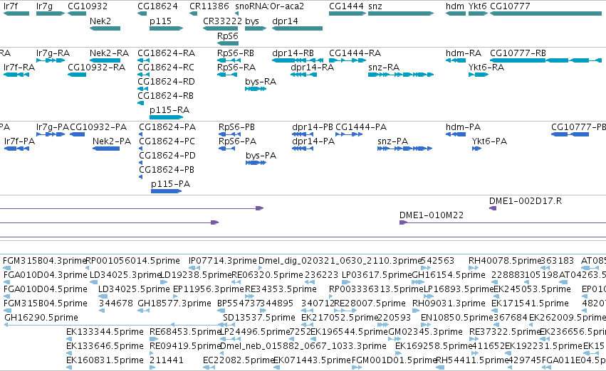This screenshot has height=371, width=606.
Task: Click the dpr14-PB protein label
Action: tap(313, 127)
